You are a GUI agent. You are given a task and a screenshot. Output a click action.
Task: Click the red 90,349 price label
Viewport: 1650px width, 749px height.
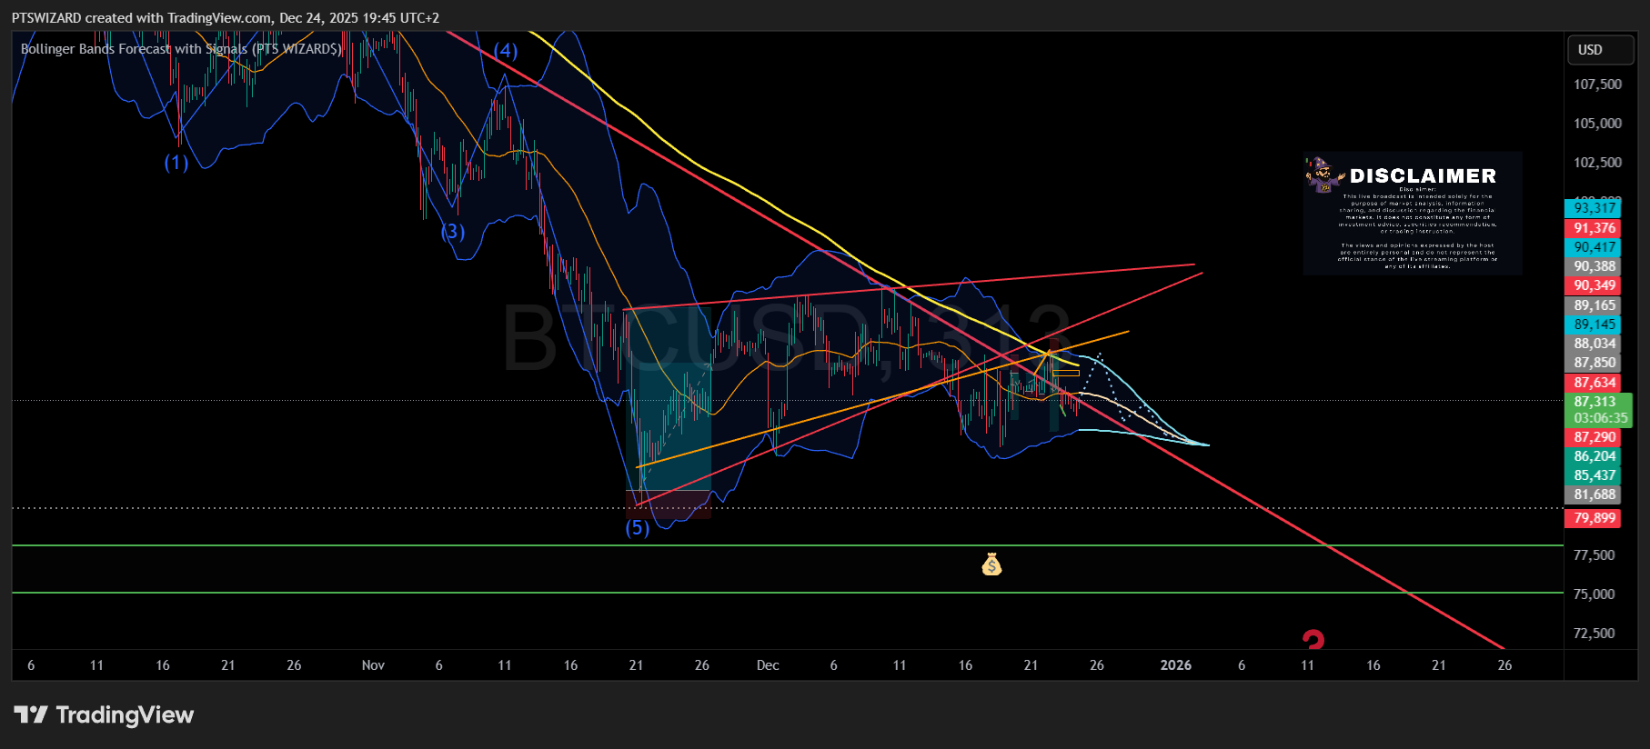1595,285
